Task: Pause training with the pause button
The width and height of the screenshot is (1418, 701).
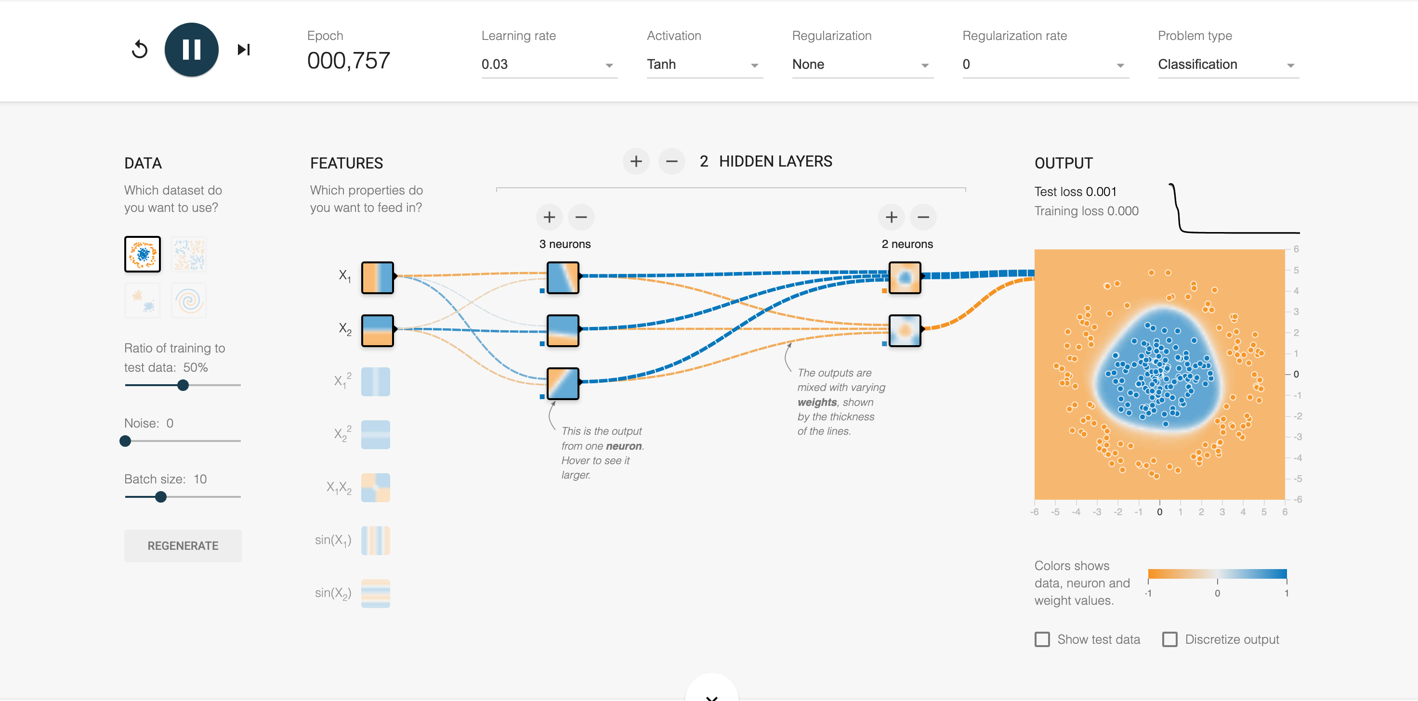Action: [x=192, y=50]
